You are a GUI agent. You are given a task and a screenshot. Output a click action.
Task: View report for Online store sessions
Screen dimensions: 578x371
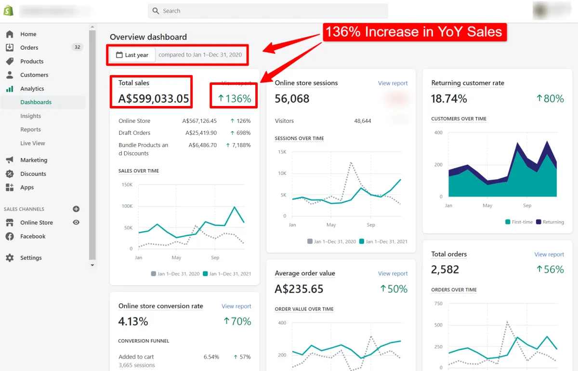click(393, 83)
